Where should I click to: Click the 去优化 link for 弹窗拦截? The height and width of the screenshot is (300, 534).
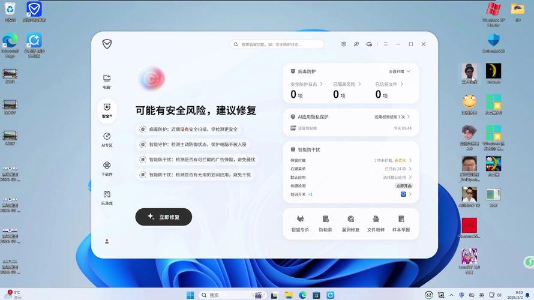tap(400, 160)
